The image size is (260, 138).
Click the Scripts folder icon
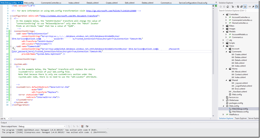227,43
